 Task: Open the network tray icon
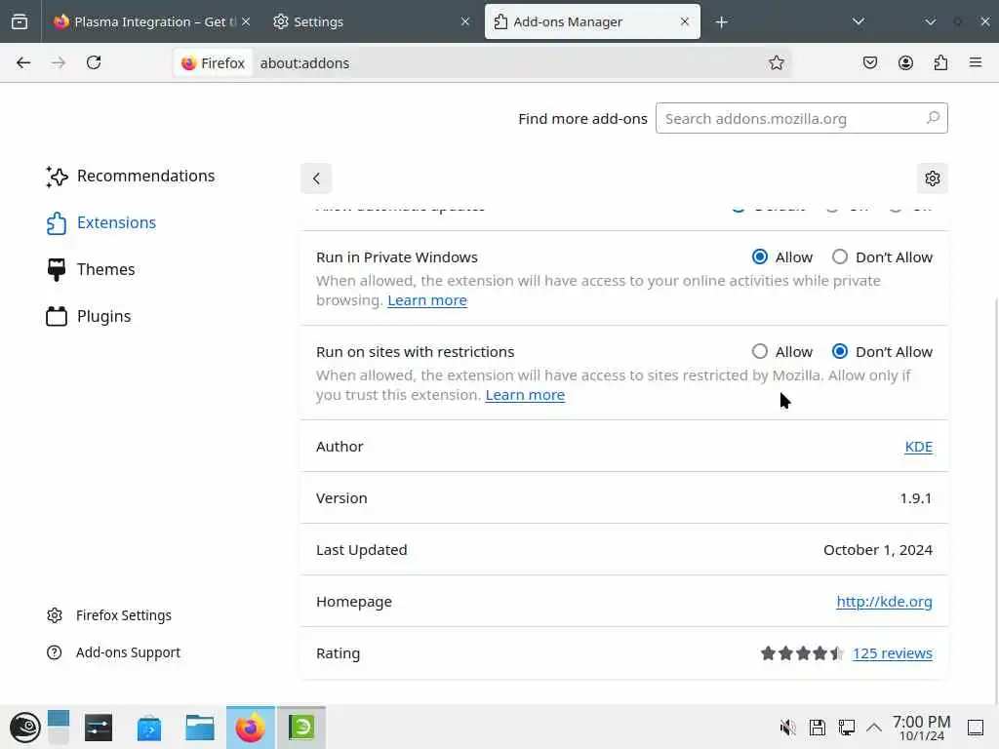(847, 728)
